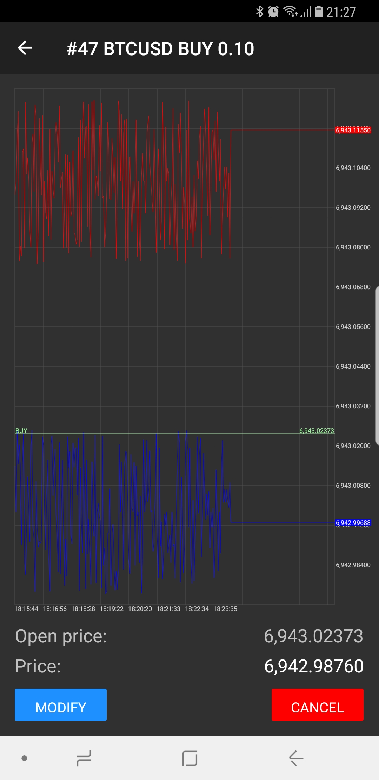
Task: Select the blue bid price label 6,942.99688
Action: (353, 523)
